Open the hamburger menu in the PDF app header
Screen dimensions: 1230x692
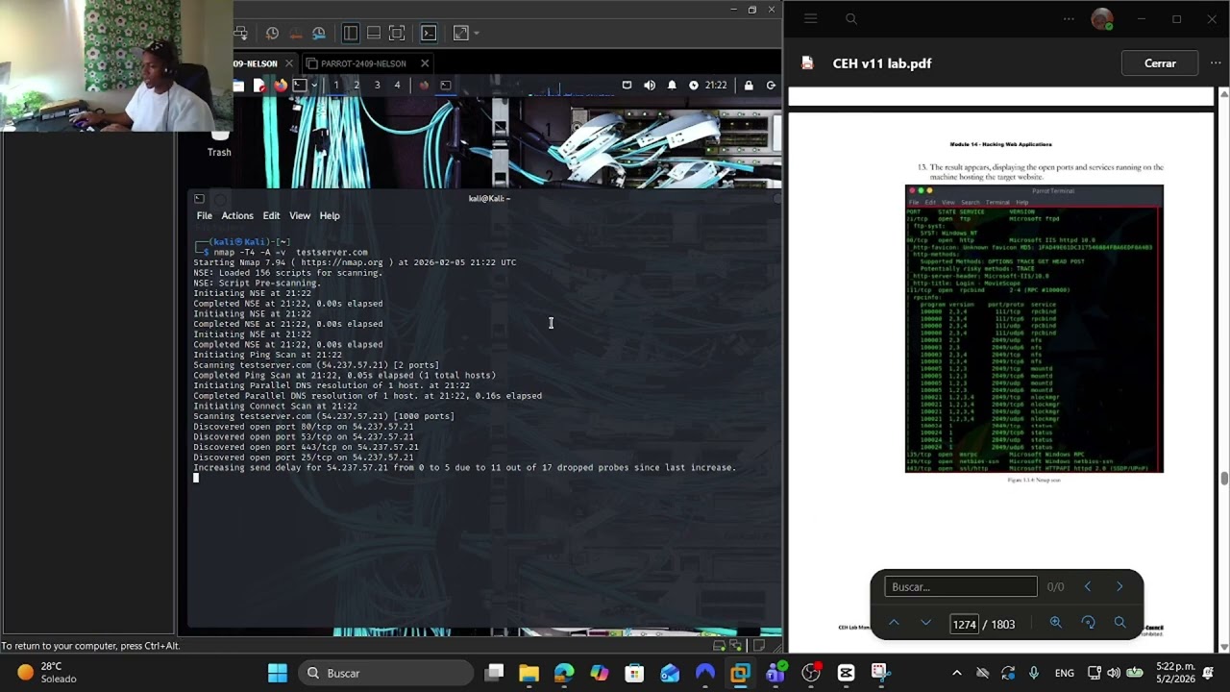pos(810,18)
